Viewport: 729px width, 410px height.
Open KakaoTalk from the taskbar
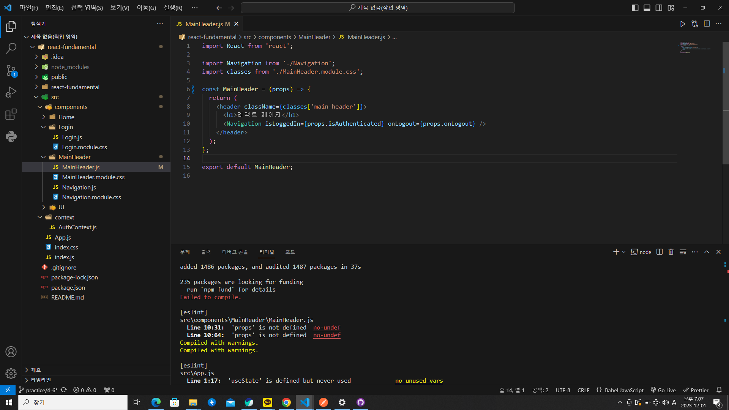[268, 402]
